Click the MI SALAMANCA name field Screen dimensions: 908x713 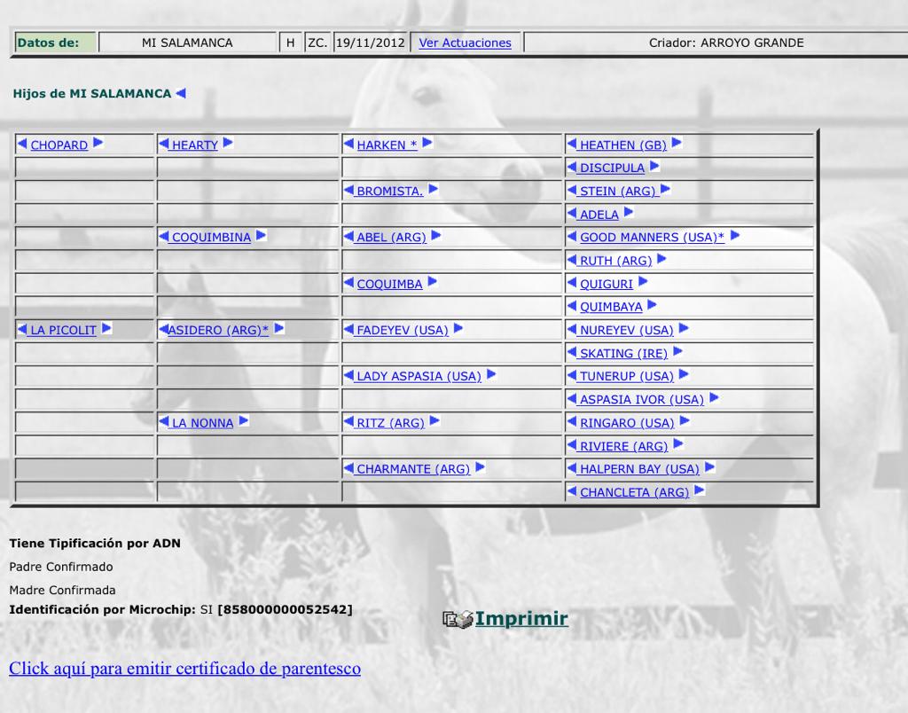(x=187, y=43)
